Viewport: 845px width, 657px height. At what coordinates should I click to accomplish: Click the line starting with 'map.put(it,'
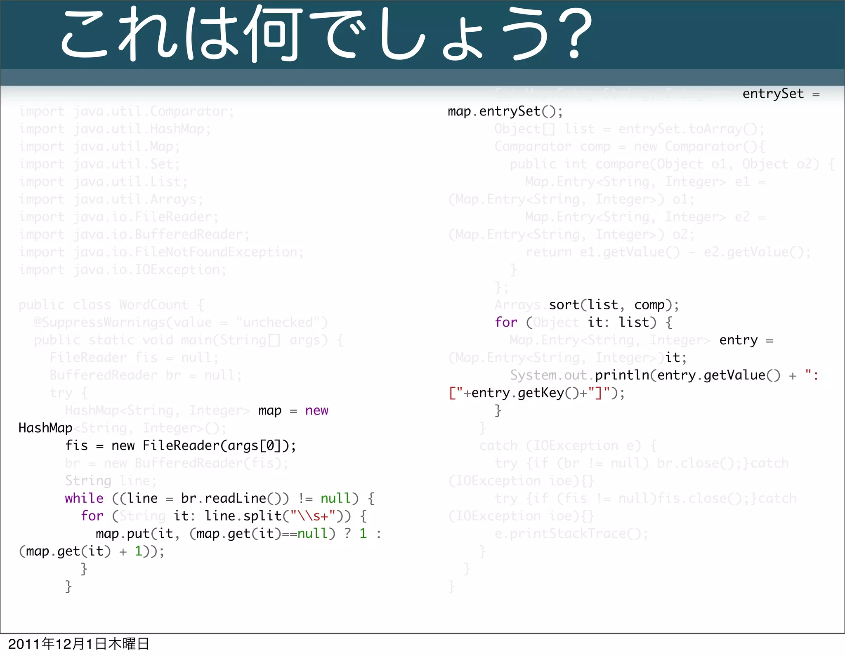click(x=238, y=534)
